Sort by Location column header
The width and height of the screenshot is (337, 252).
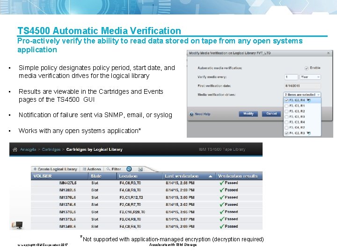139,176
